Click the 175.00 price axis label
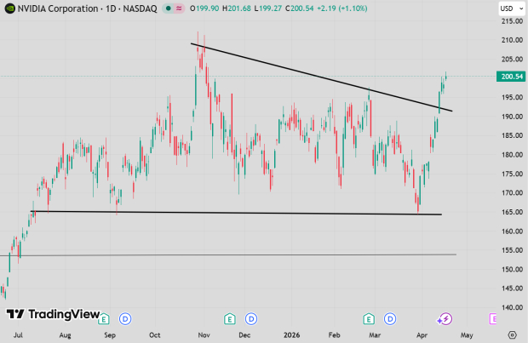This screenshot has width=528, height=343. point(512,174)
